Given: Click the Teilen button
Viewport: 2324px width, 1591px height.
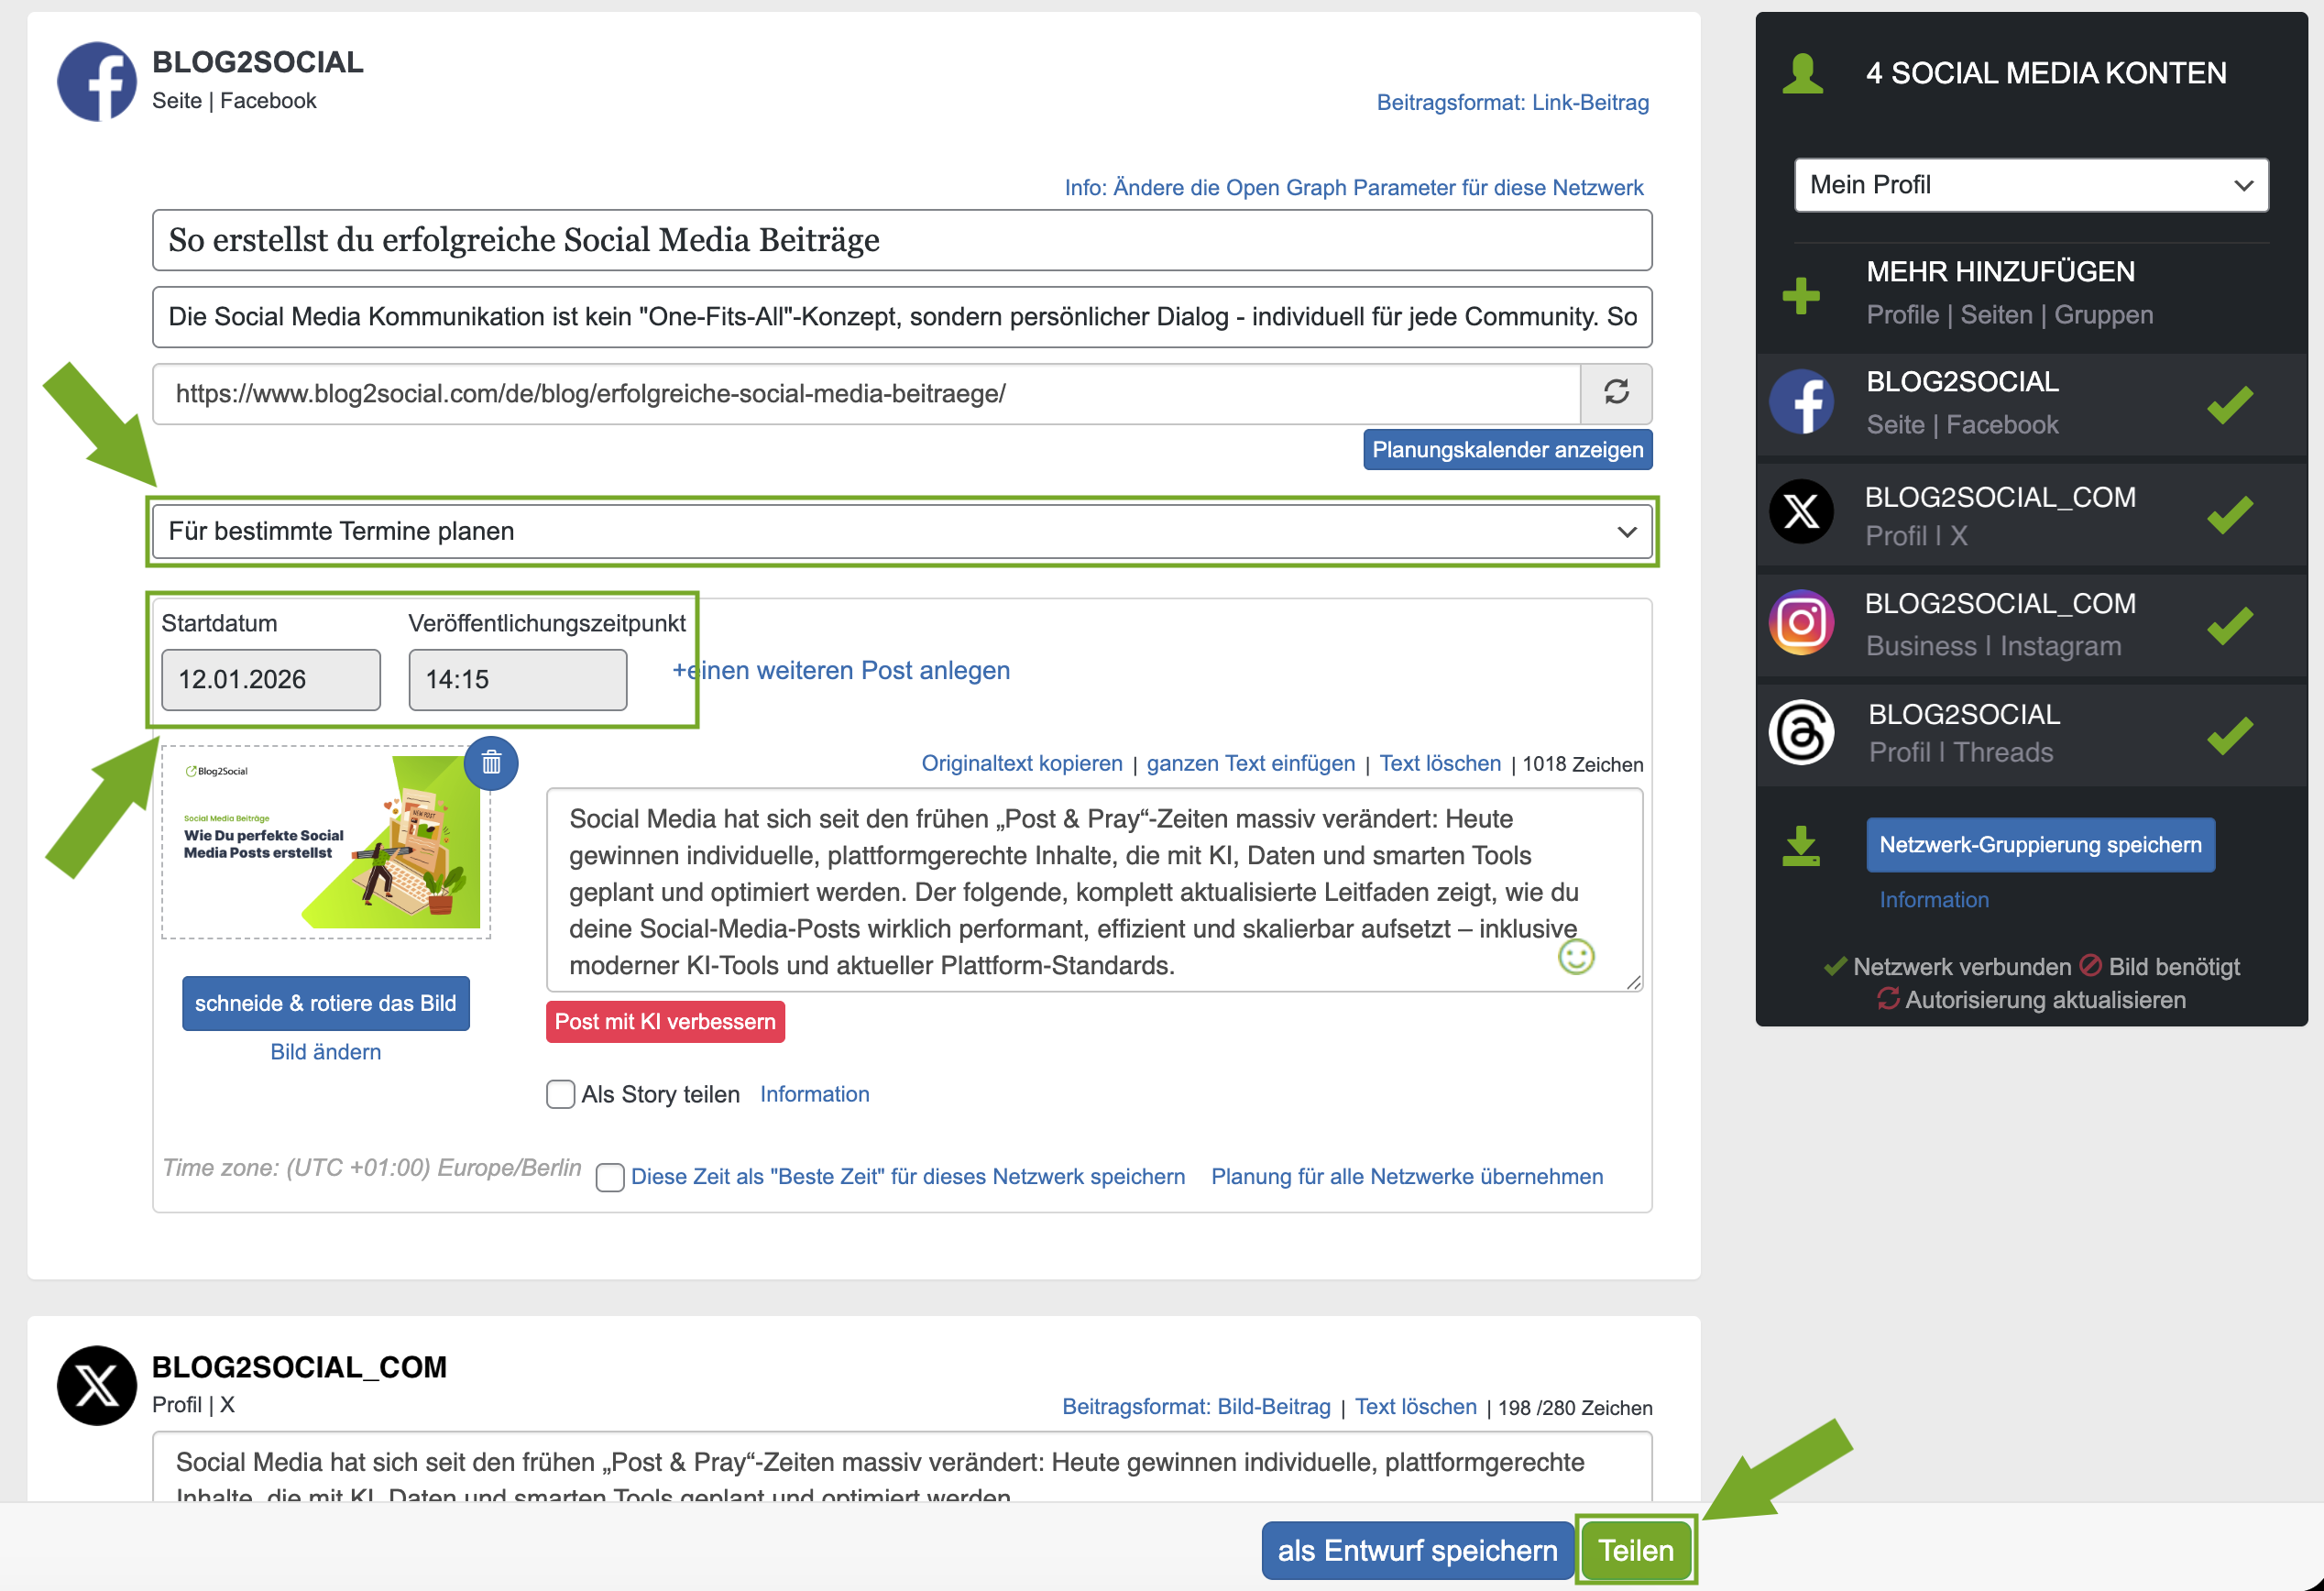Looking at the screenshot, I should pos(1635,1550).
